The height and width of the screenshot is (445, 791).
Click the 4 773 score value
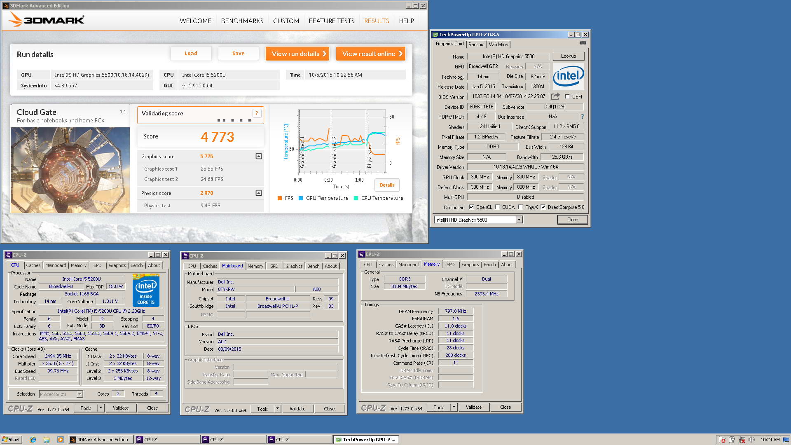click(x=217, y=137)
